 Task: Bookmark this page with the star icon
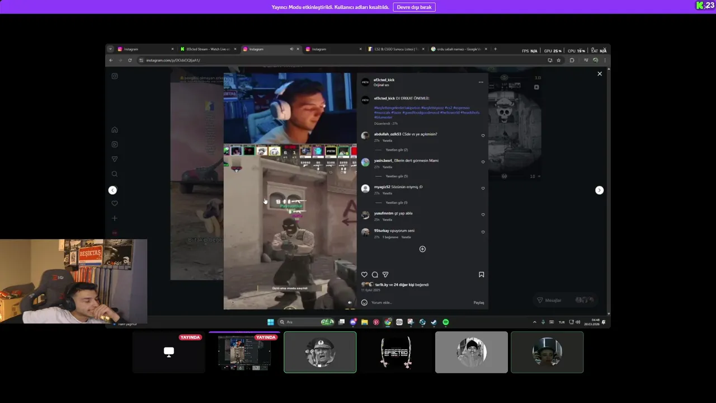[558, 60]
